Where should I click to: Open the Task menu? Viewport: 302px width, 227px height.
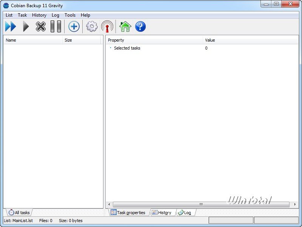[x=22, y=15]
